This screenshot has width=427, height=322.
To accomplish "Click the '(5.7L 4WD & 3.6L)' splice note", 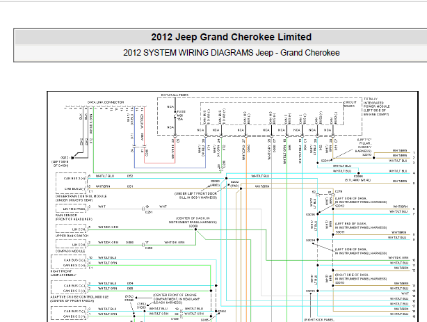I will tap(357, 180).
